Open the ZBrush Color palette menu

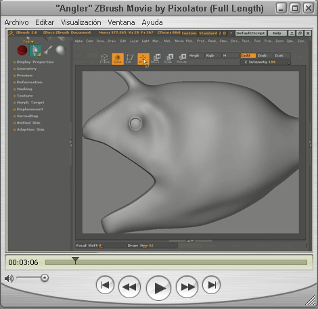[89, 41]
